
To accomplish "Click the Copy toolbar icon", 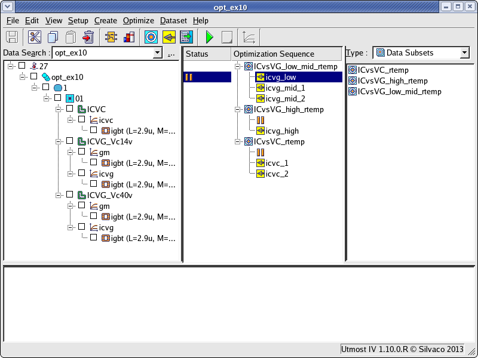I will [53, 37].
